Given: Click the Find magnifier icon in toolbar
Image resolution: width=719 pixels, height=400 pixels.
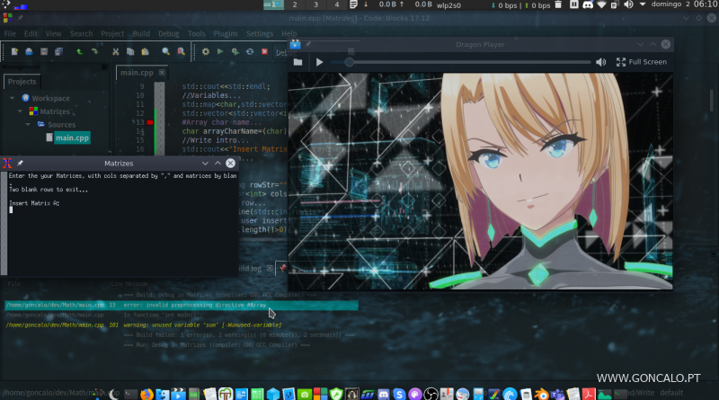Looking at the screenshot, I should pyautogui.click(x=166, y=52).
